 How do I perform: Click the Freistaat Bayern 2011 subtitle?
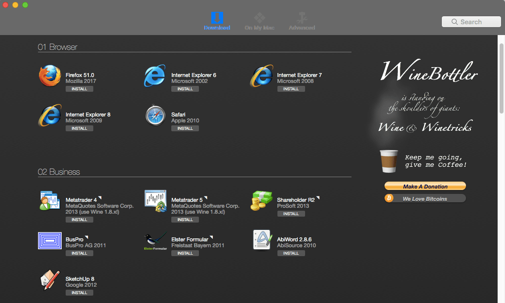pyautogui.click(x=198, y=245)
